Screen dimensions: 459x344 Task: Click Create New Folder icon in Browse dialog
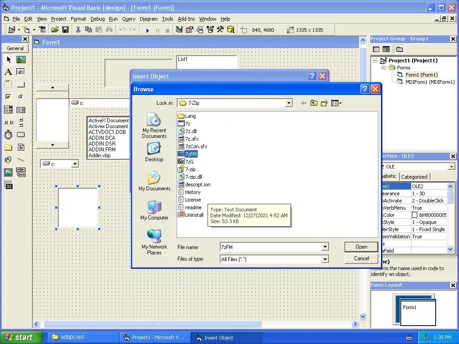(325, 103)
